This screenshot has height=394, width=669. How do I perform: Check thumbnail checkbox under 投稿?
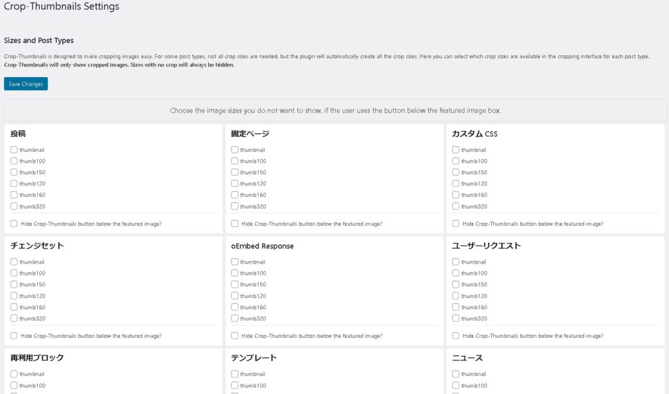click(x=14, y=150)
